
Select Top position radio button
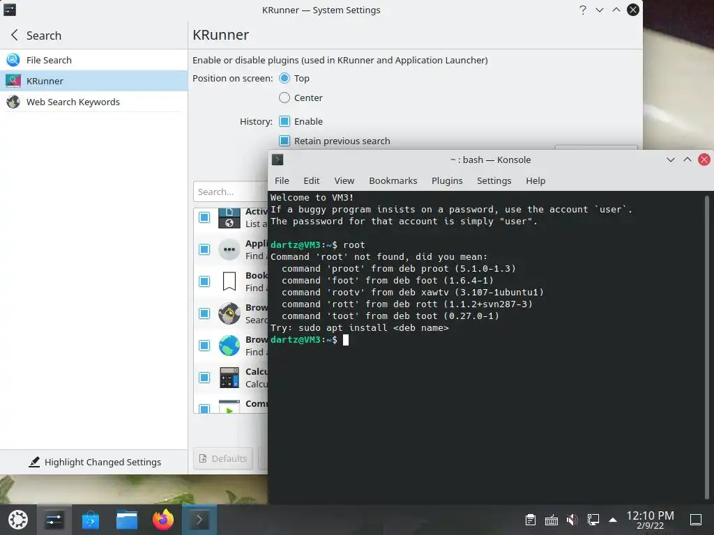coord(284,78)
